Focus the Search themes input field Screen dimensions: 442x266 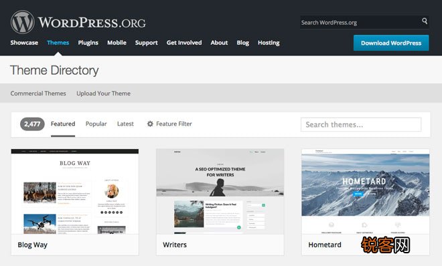pyautogui.click(x=361, y=124)
